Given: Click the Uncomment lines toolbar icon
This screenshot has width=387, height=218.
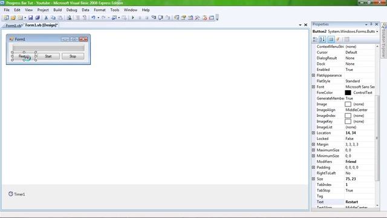Looking at the screenshot, I should [x=85, y=18].
